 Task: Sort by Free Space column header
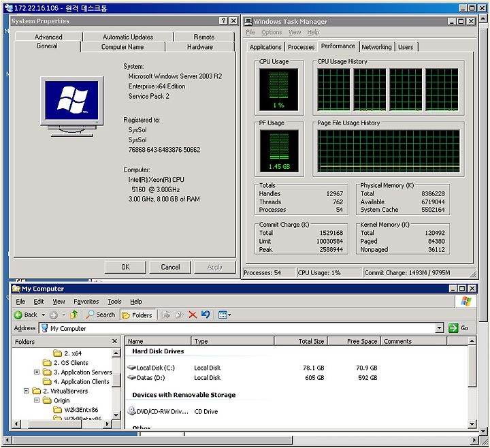[x=354, y=341]
